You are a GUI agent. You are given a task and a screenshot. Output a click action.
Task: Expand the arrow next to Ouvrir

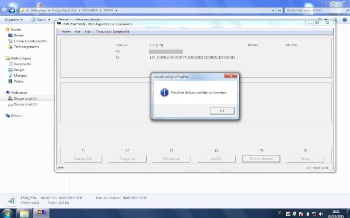click(x=49, y=20)
